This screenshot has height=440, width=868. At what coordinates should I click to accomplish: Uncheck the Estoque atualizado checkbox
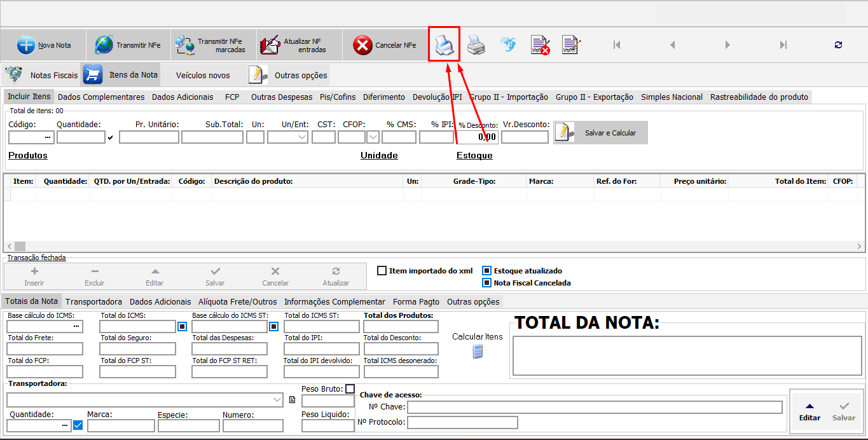point(486,270)
